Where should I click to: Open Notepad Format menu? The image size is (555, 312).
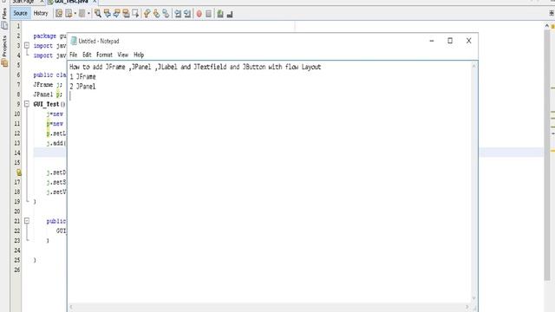pyautogui.click(x=104, y=55)
